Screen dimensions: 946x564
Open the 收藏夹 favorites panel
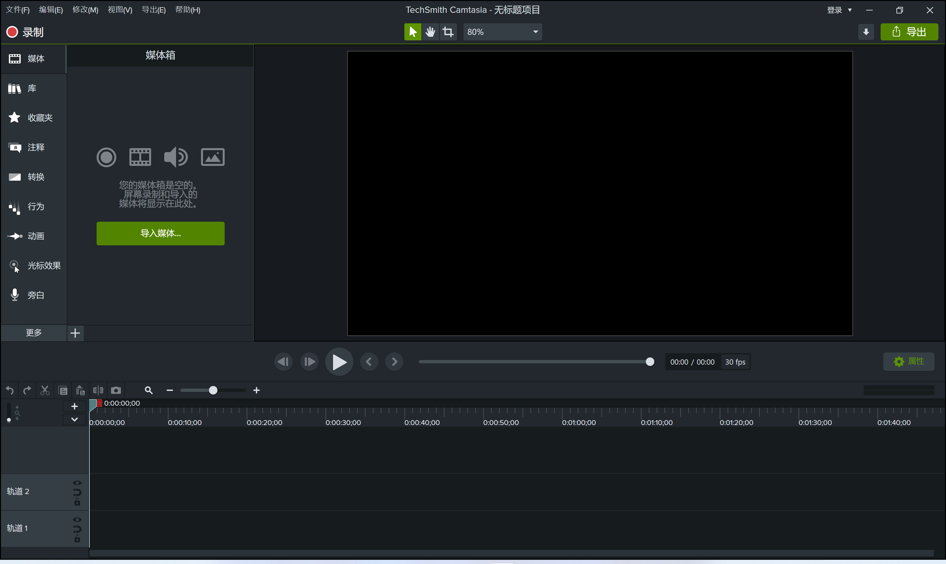click(x=34, y=118)
